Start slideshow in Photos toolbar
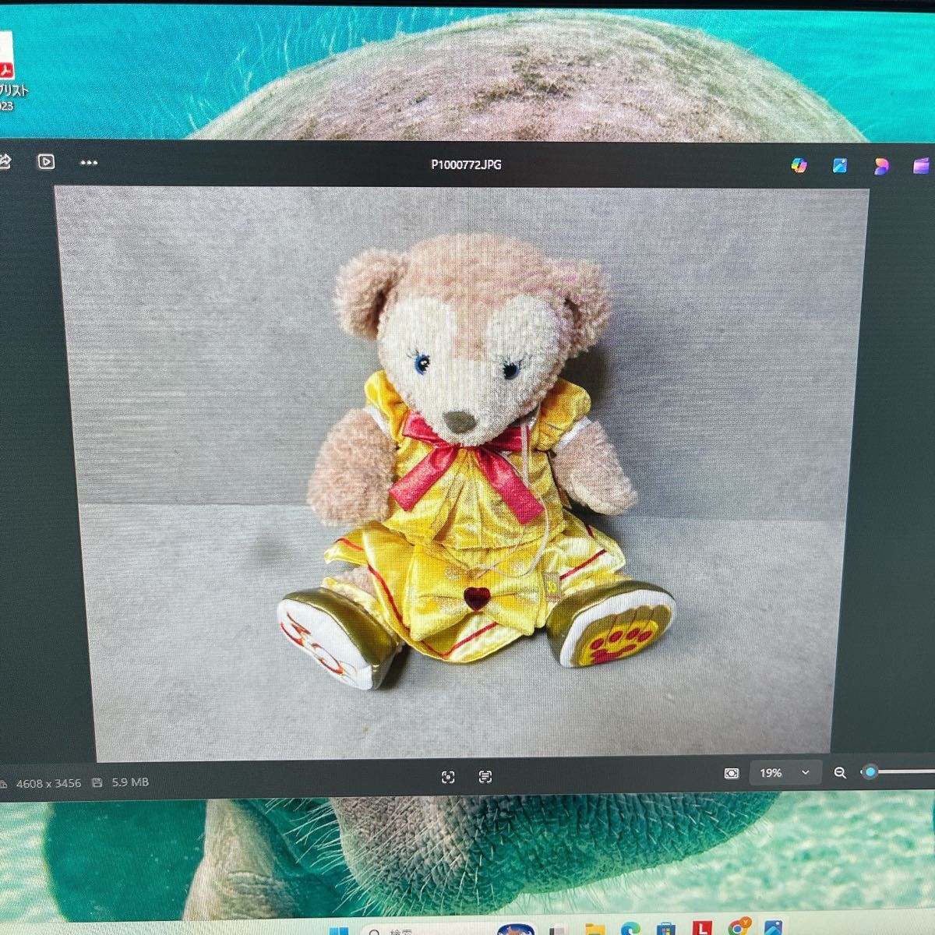The height and width of the screenshot is (935, 935). pos(46,161)
